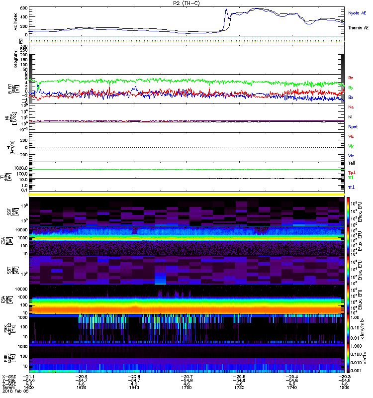The width and height of the screenshot is (373, 398).
Task: Select the green "Till" temperature legend label
Action: pos(351,178)
